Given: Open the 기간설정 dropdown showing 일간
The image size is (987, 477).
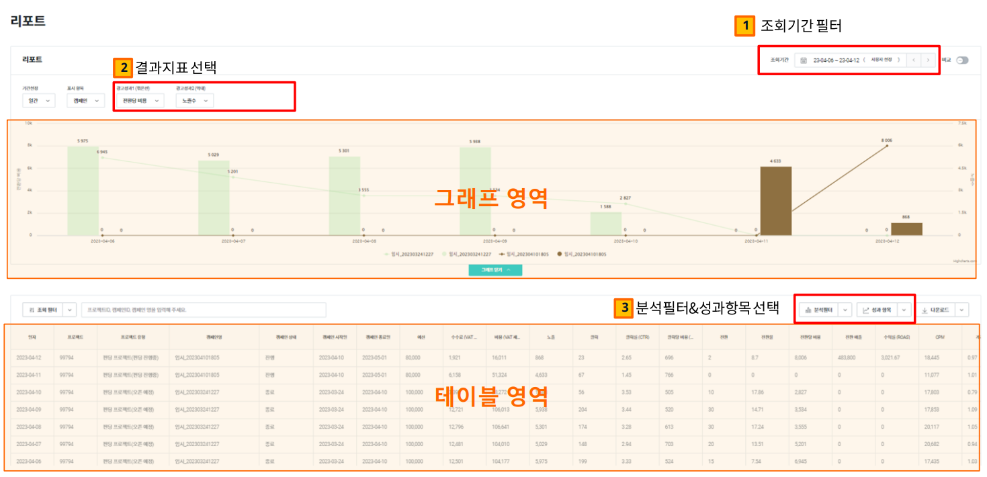Looking at the screenshot, I should coord(38,101).
